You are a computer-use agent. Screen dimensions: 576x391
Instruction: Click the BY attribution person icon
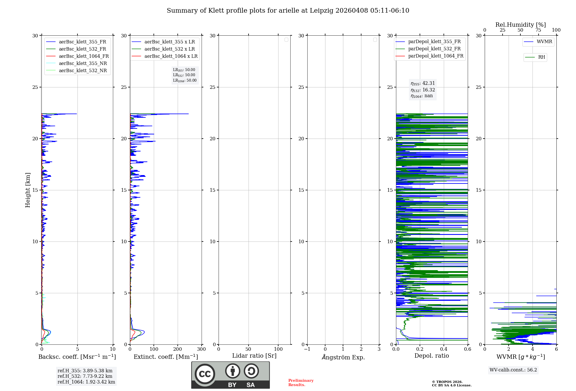[x=232, y=371]
